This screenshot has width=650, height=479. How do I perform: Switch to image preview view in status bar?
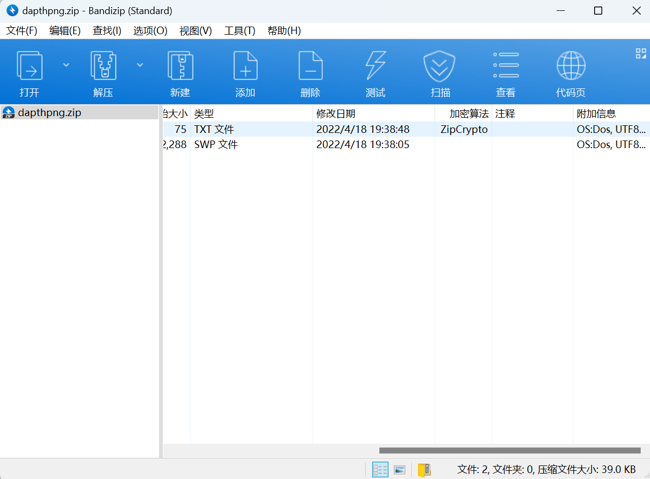coord(400,470)
